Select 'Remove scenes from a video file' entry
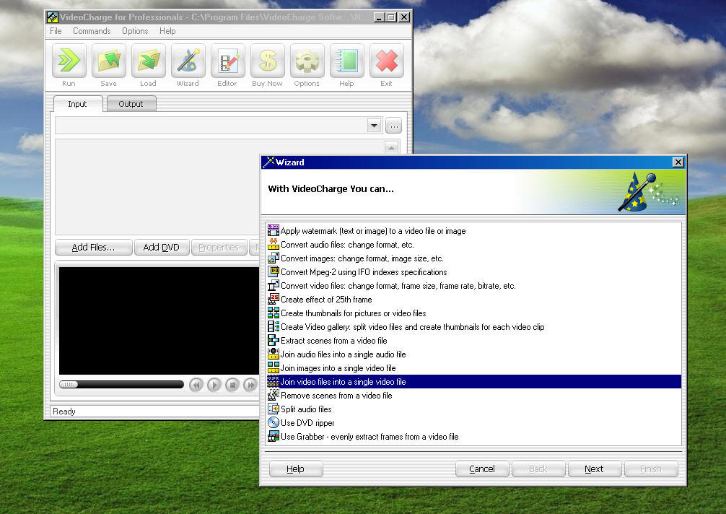 point(474,395)
